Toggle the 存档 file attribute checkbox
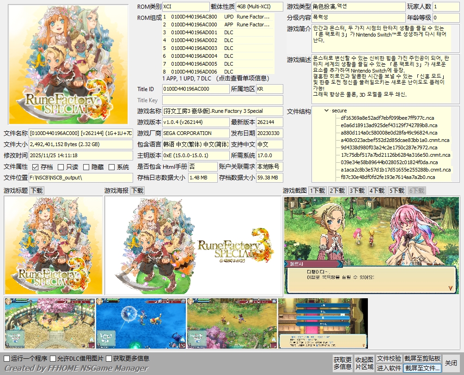The width and height of the screenshot is (464, 375). [36, 167]
